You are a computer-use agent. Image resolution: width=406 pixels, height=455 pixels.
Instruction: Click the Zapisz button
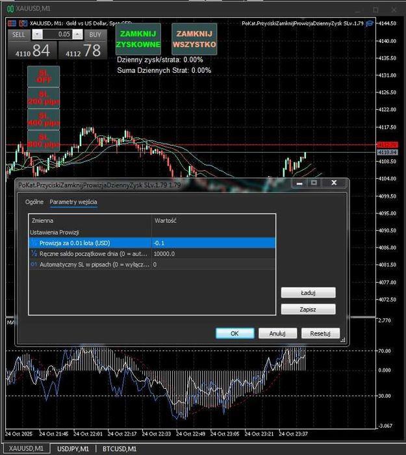point(309,309)
